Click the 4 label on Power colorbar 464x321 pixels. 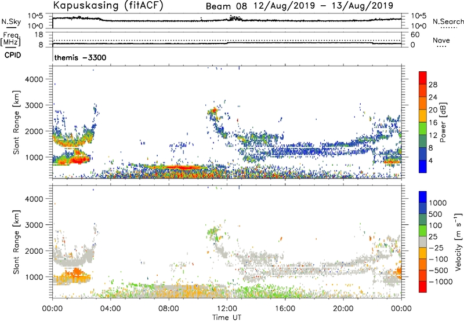430,160
